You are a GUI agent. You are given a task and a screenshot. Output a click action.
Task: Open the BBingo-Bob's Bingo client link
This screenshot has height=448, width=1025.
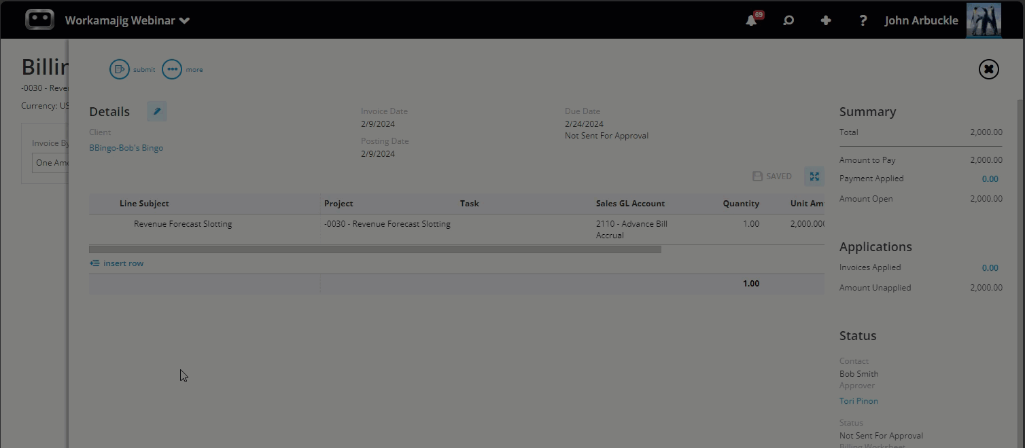[x=126, y=147]
